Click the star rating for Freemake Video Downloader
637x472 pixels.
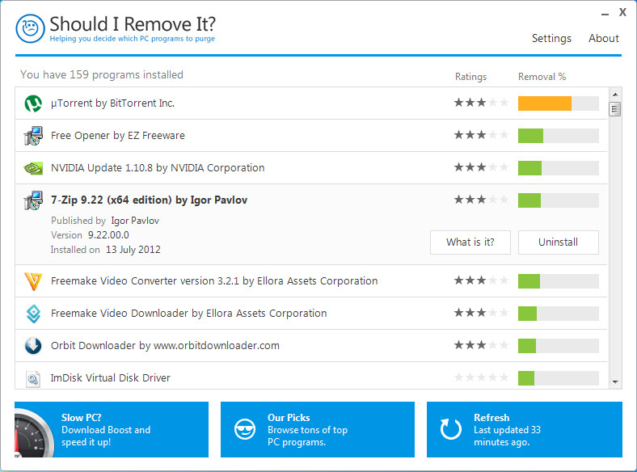point(481,312)
